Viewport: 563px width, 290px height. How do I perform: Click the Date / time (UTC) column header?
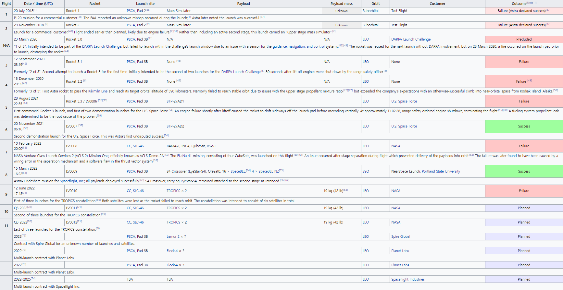click(38, 4)
